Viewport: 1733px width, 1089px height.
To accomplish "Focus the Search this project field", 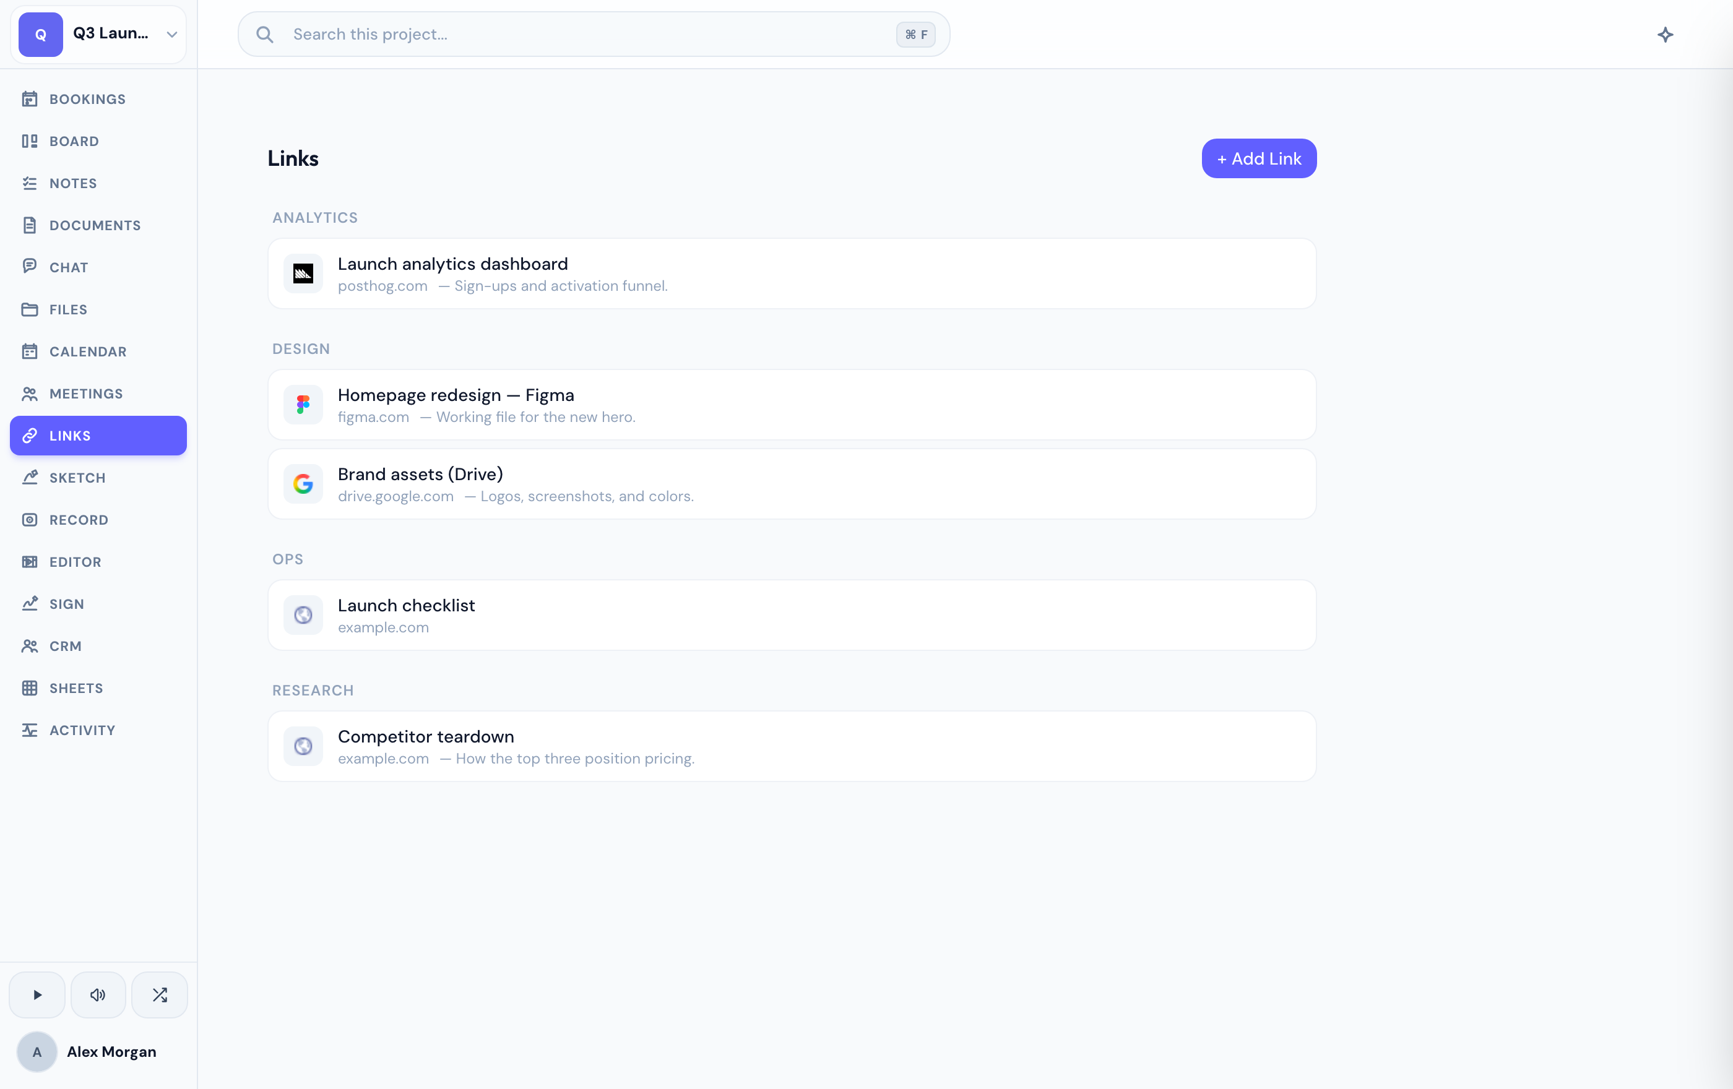I will [594, 35].
